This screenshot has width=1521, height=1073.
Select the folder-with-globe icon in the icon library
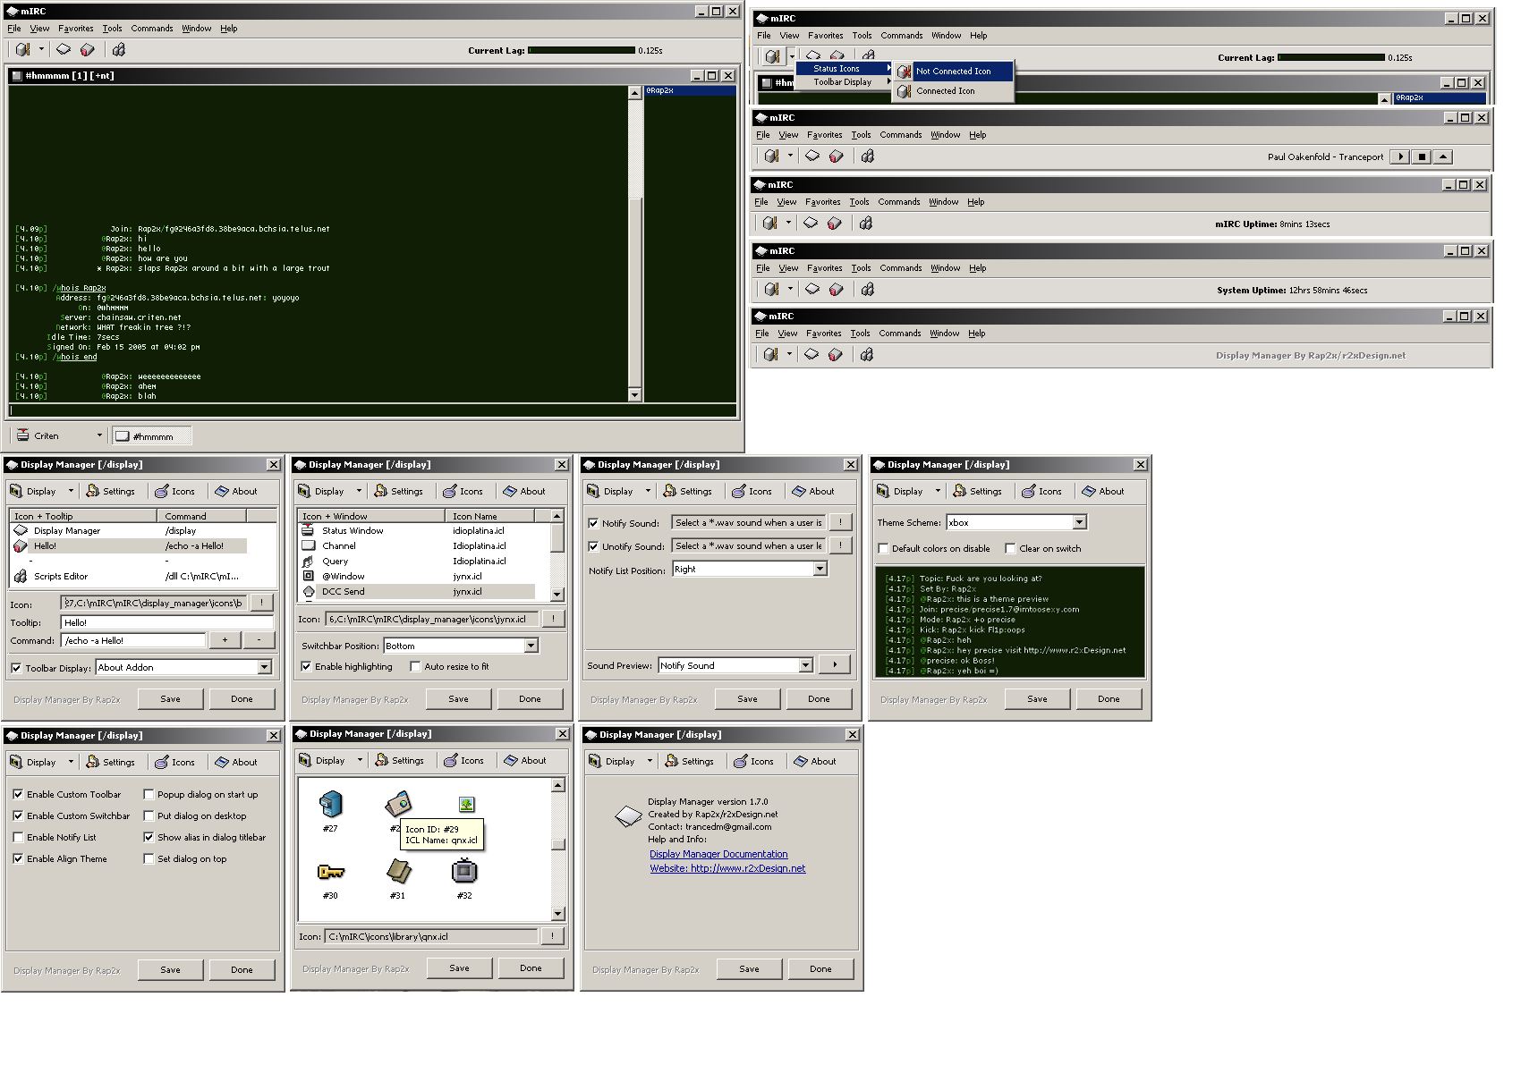398,803
